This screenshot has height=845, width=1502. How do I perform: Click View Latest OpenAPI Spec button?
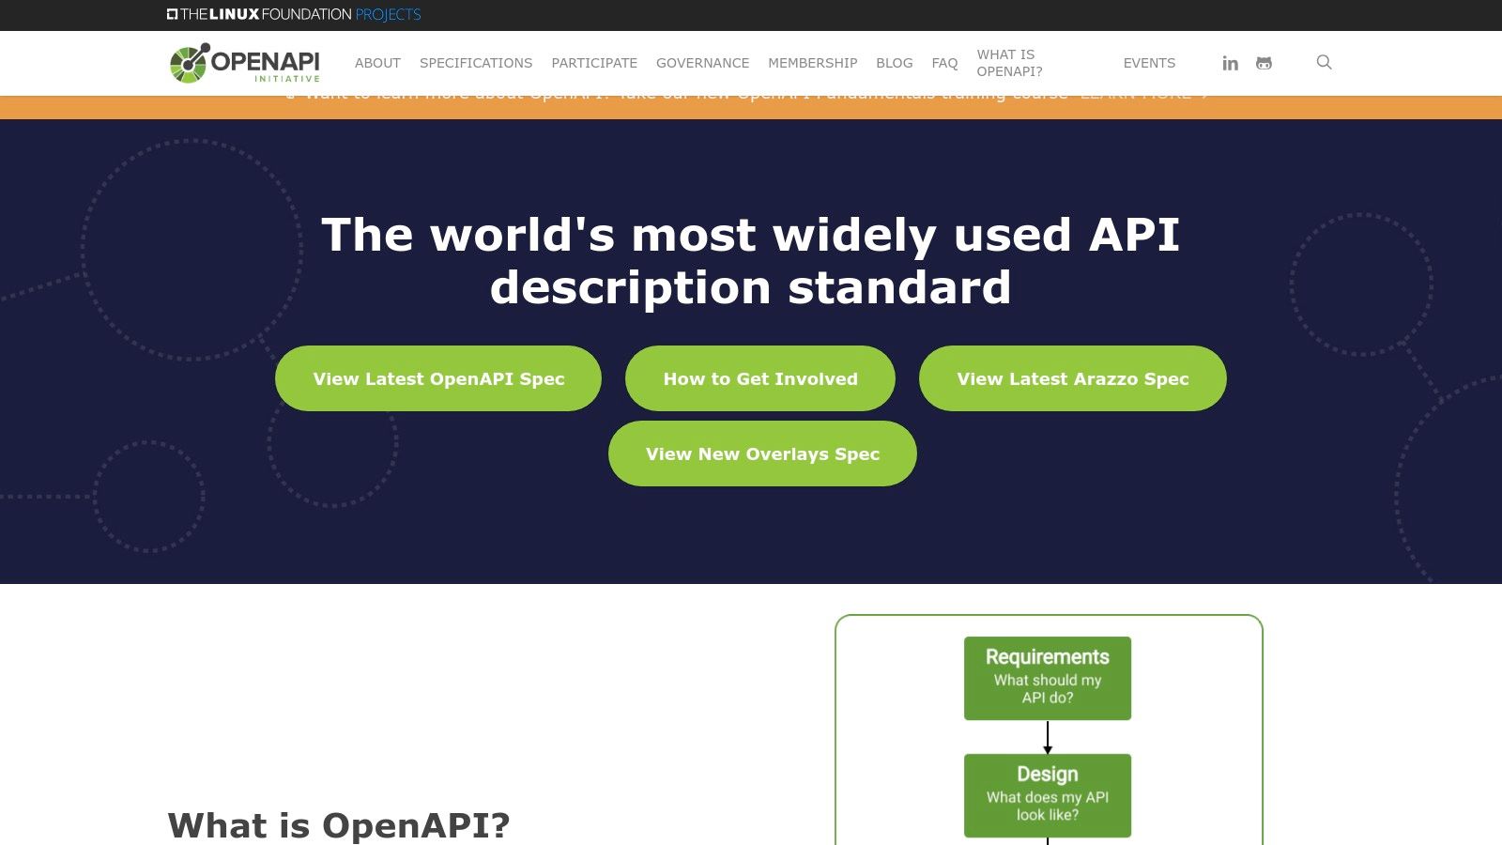438,378
